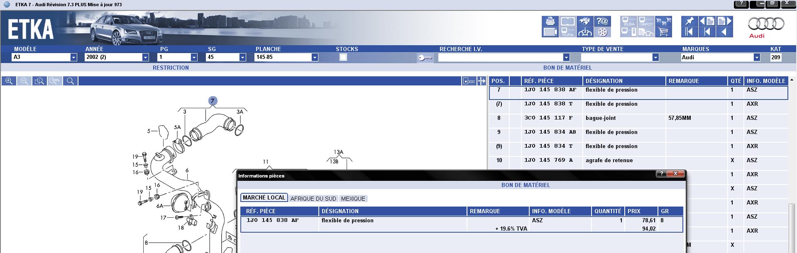Go to next illustration page icon

[724, 21]
